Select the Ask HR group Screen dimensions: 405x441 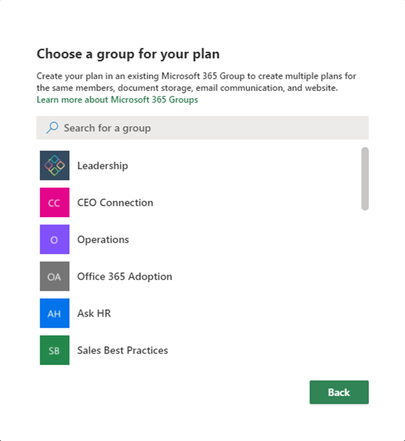pos(94,313)
